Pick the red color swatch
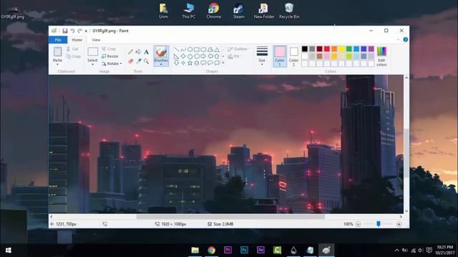Viewport: 458px width, 257px height. [327, 49]
